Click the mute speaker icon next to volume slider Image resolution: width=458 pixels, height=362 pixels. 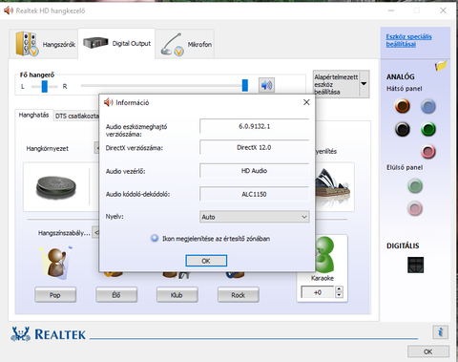click(x=266, y=85)
